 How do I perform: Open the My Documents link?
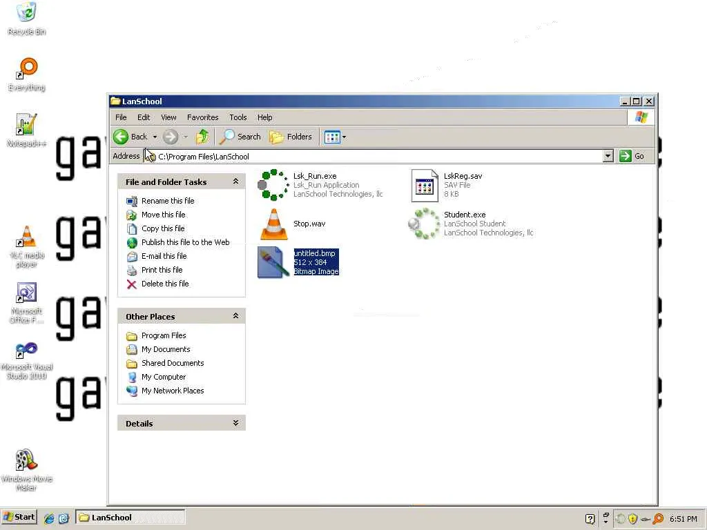click(166, 350)
